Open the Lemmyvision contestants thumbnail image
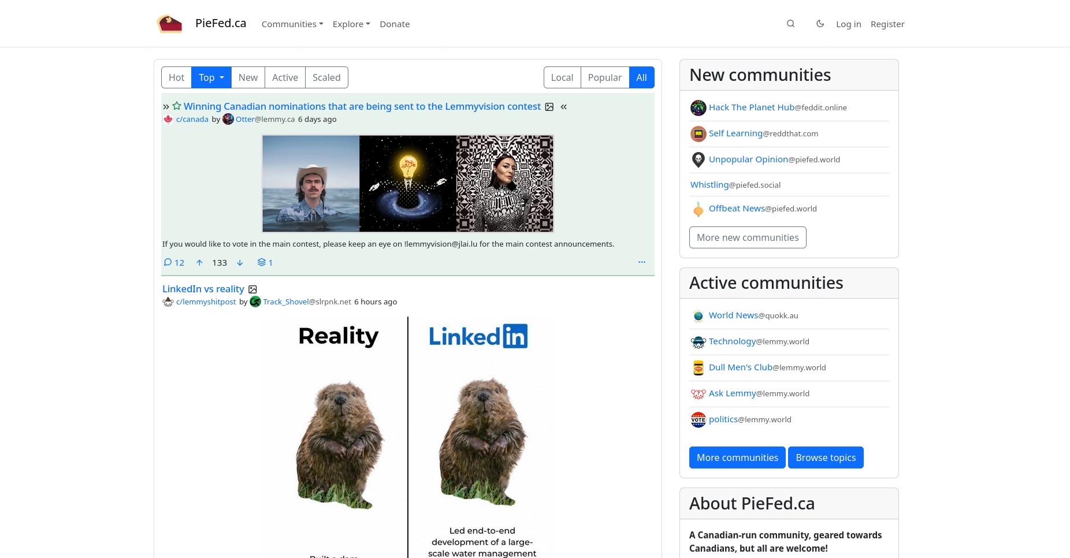The height and width of the screenshot is (558, 1070). coord(408,184)
